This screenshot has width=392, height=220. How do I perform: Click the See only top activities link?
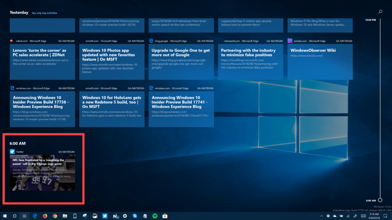coord(44,13)
